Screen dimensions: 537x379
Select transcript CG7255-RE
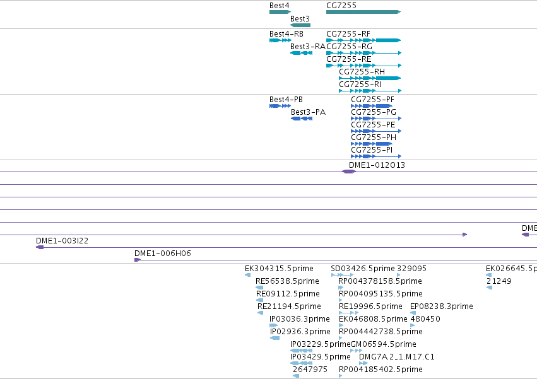click(363, 66)
